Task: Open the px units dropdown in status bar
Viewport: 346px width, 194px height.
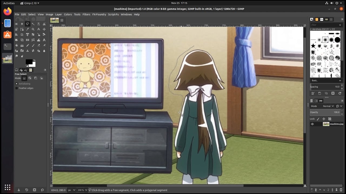Action: [x=72, y=190]
